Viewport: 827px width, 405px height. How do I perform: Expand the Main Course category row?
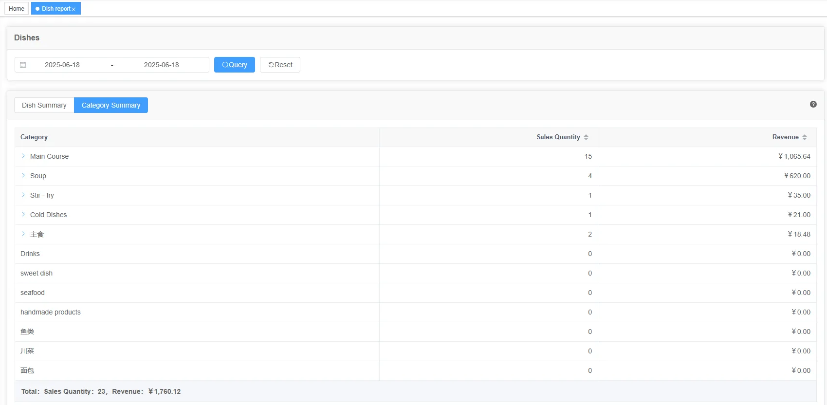[x=23, y=156]
